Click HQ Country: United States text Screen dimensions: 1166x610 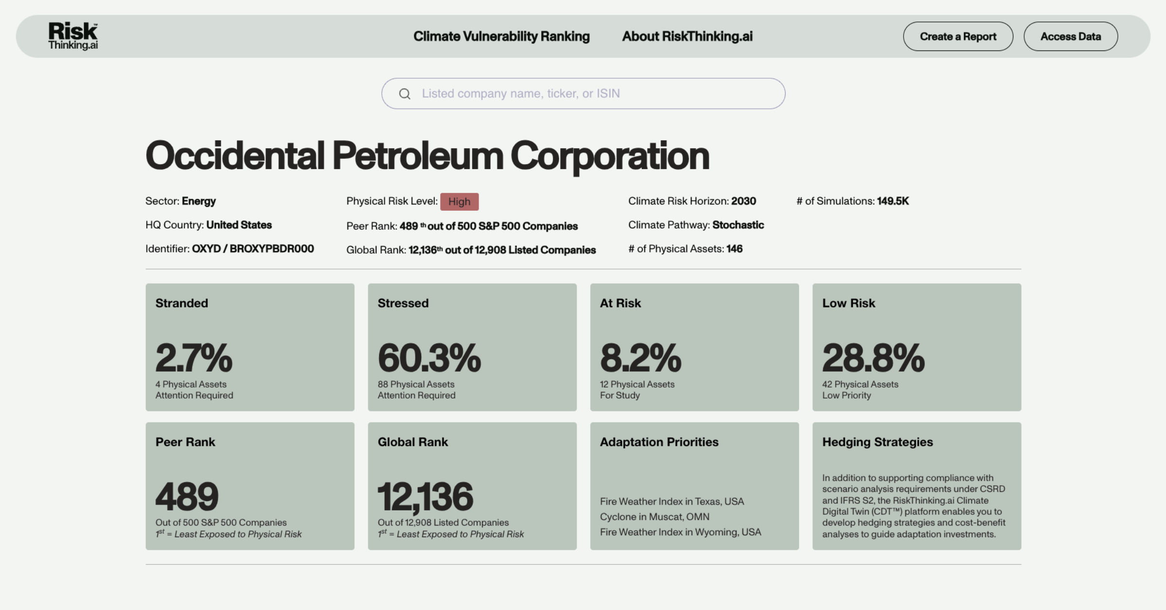click(208, 225)
